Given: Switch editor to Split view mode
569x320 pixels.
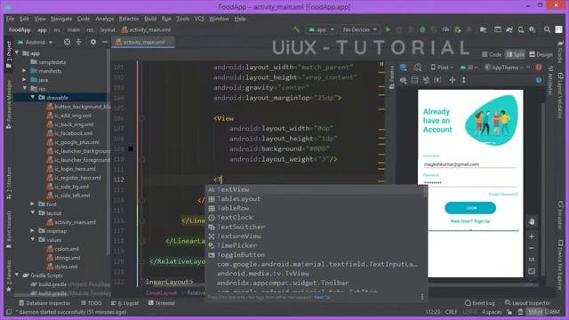Looking at the screenshot, I should click(516, 54).
